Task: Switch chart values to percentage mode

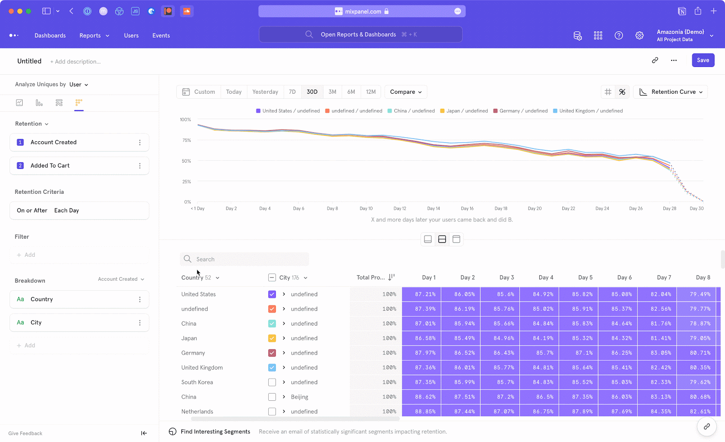Action: (x=622, y=92)
